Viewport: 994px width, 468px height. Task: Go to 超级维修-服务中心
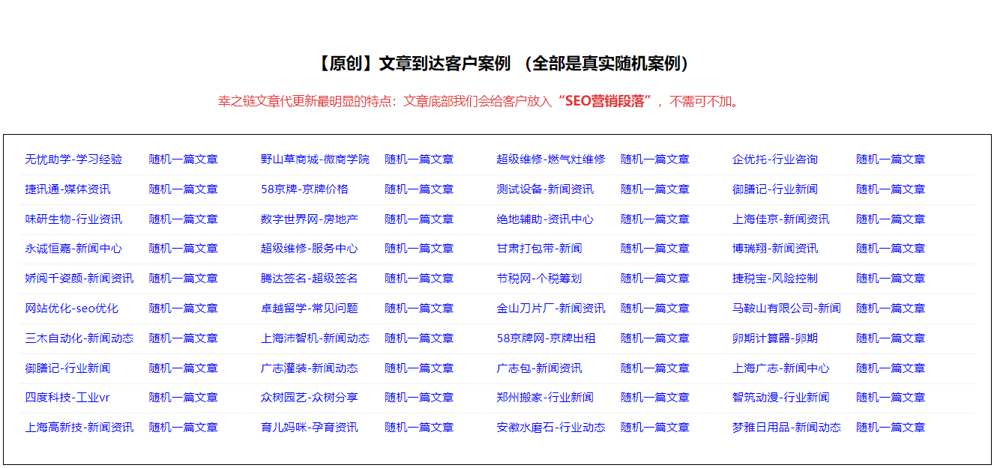(x=310, y=249)
